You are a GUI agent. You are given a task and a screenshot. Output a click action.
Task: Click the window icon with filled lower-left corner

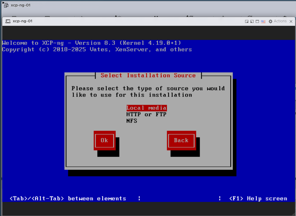click(252, 21)
